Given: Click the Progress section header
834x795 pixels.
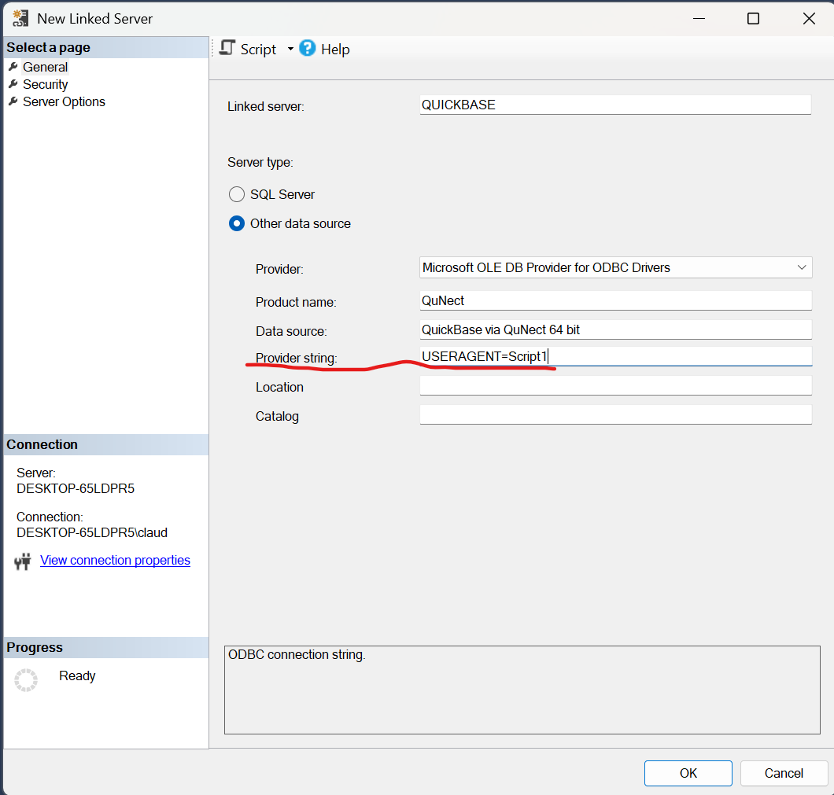Looking at the screenshot, I should (x=106, y=647).
